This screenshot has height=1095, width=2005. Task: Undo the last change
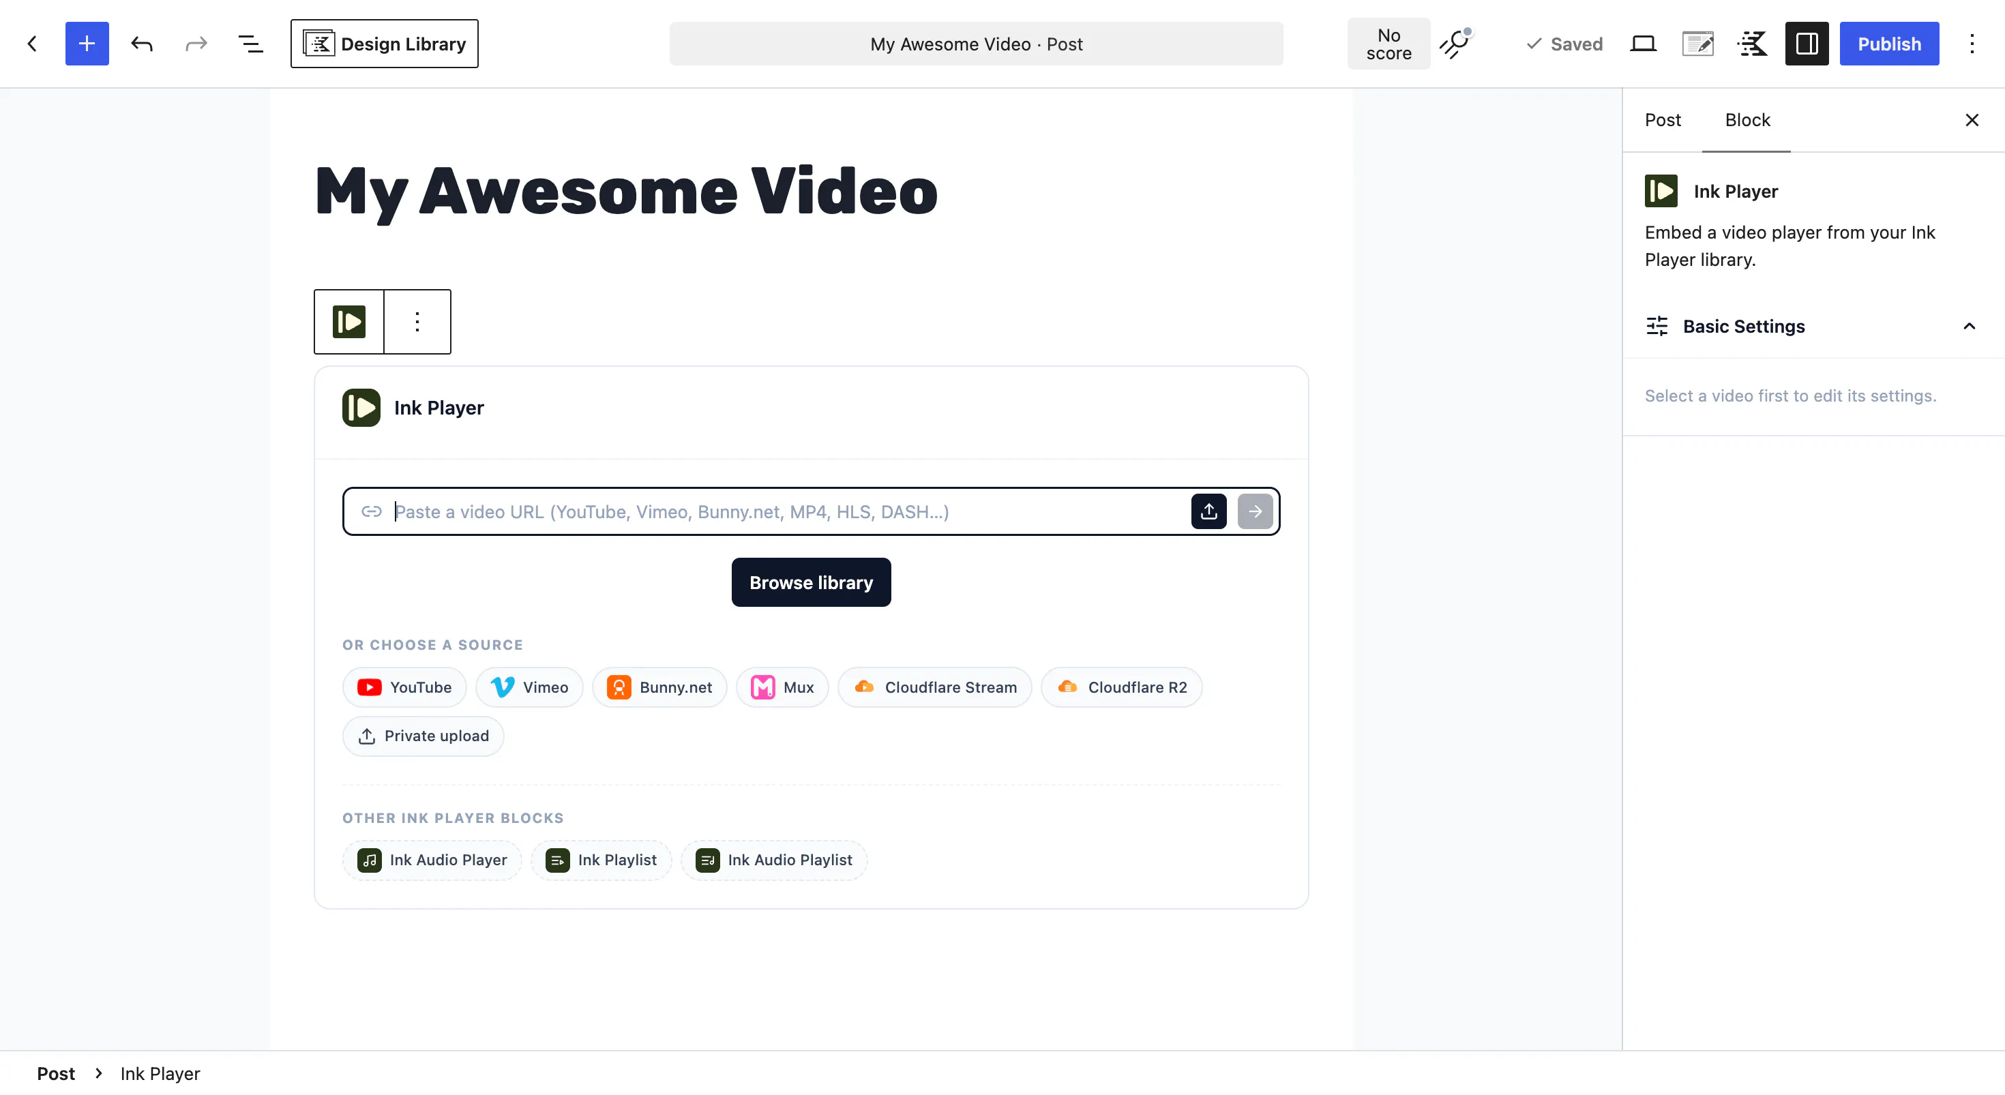coord(142,44)
